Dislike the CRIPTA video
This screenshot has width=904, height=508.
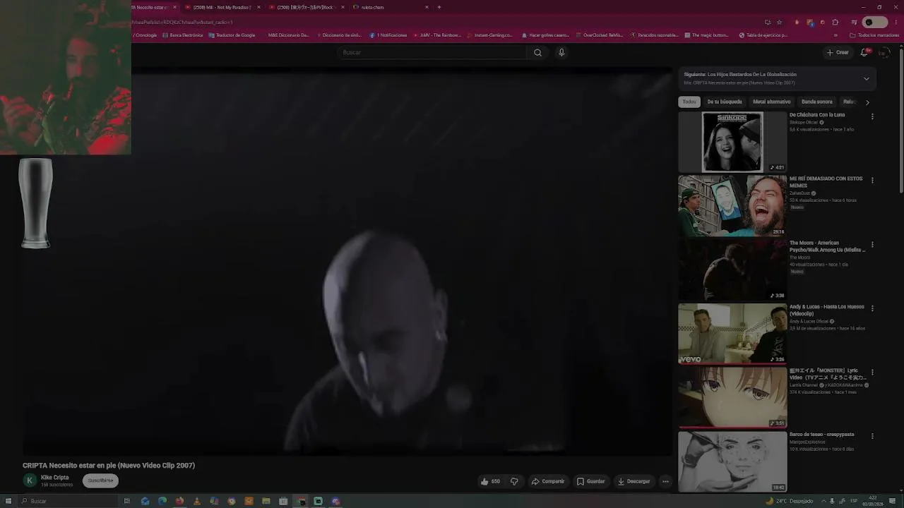point(514,481)
